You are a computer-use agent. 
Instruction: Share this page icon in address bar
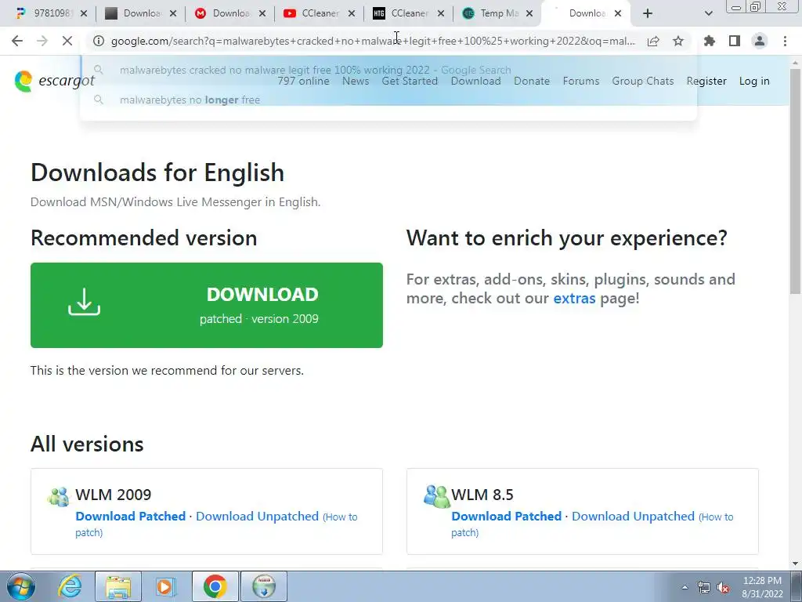tap(653, 41)
